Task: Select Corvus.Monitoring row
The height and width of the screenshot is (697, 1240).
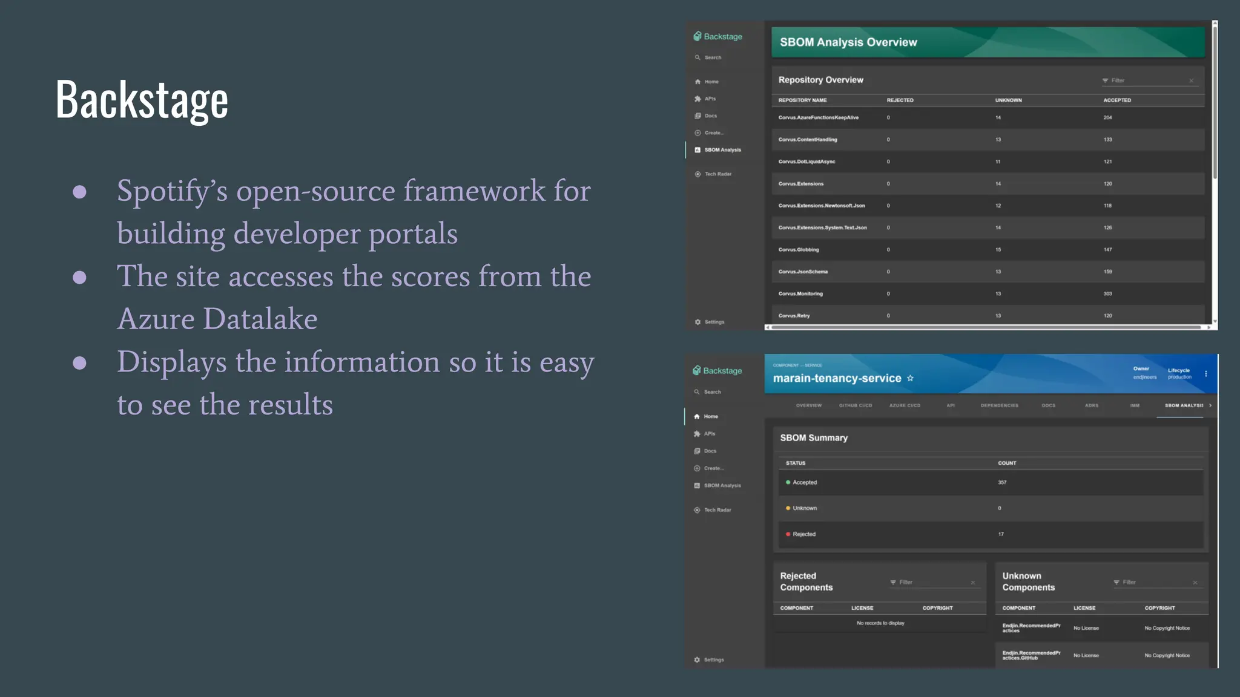Action: pyautogui.click(x=988, y=294)
